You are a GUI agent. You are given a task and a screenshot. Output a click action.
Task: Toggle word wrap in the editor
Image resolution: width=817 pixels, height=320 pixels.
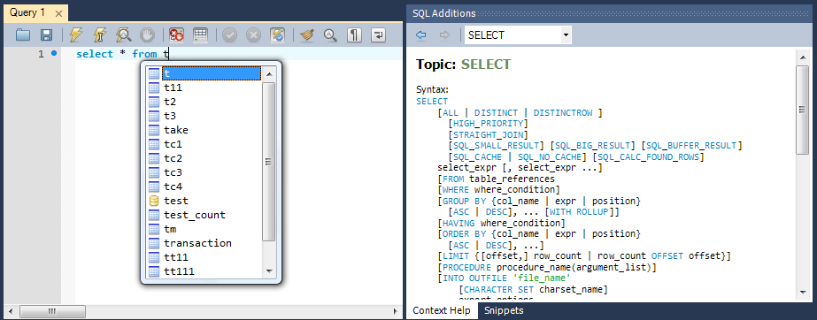378,34
